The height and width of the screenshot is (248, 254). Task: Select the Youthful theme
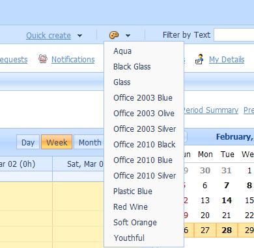click(x=144, y=238)
